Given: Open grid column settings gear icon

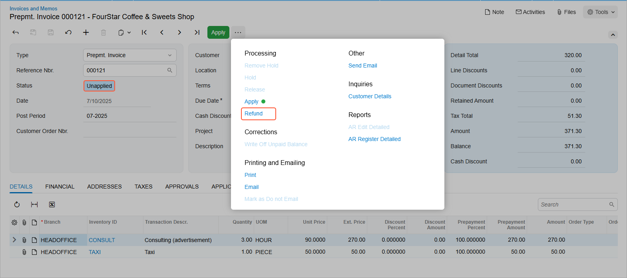Looking at the screenshot, I should [x=14, y=222].
